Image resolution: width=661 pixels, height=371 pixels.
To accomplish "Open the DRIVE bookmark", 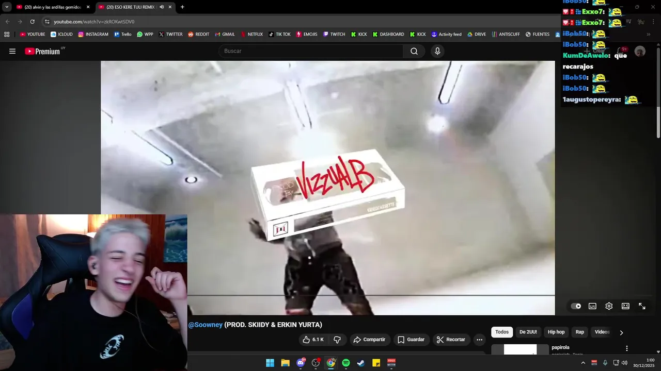I will click(477, 35).
